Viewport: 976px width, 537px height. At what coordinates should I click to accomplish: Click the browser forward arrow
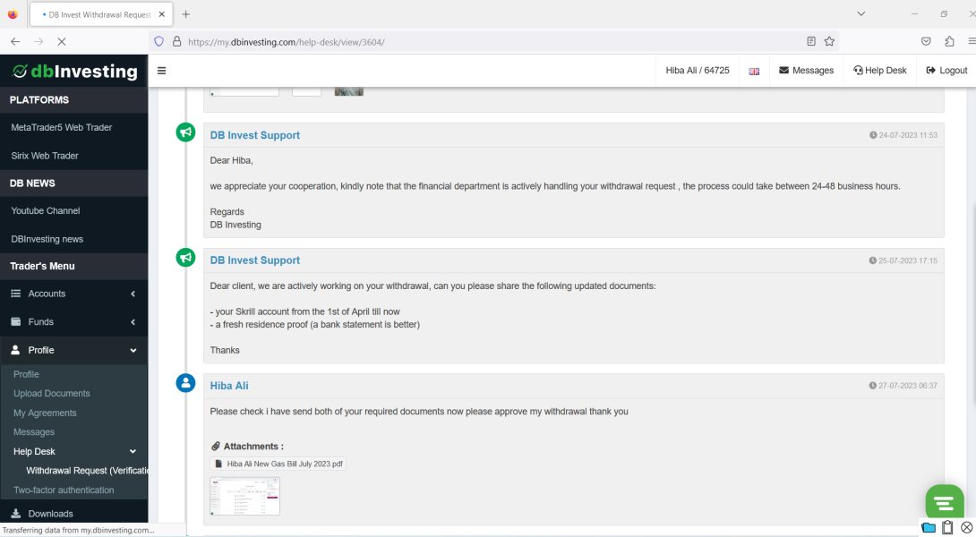(x=39, y=42)
